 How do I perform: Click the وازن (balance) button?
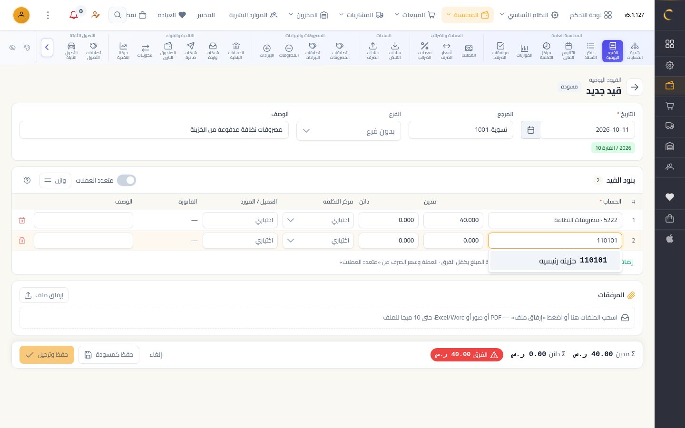click(x=55, y=181)
